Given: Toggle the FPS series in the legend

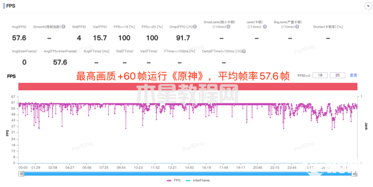Looking at the screenshot, I should [174, 180].
